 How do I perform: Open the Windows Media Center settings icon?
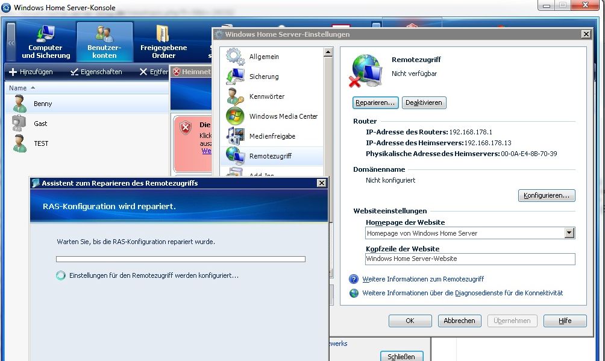(x=235, y=116)
